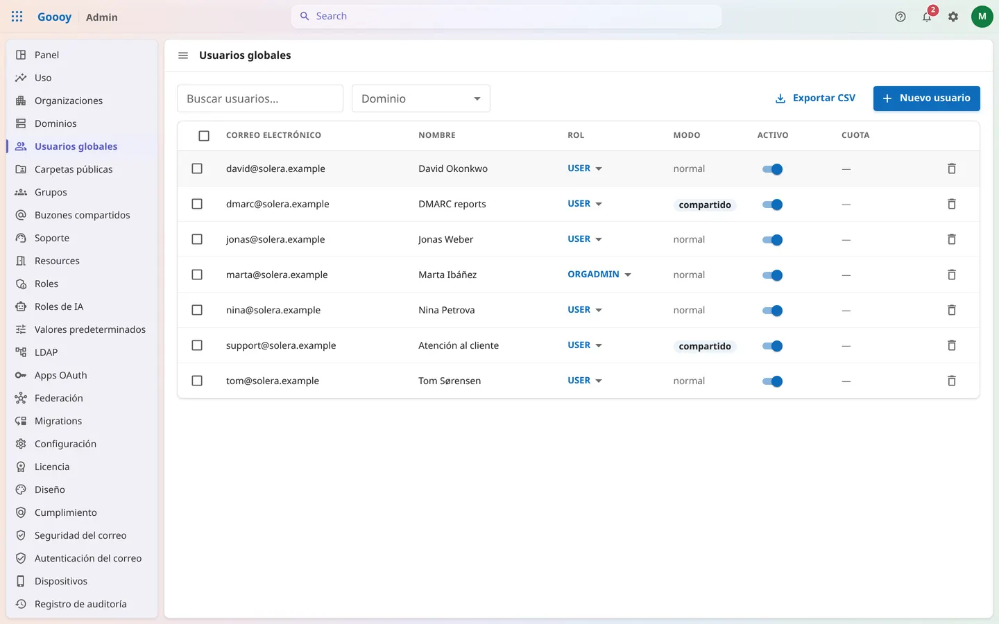Go to Configuración section
Screen dimensions: 999x624
coord(82,444)
